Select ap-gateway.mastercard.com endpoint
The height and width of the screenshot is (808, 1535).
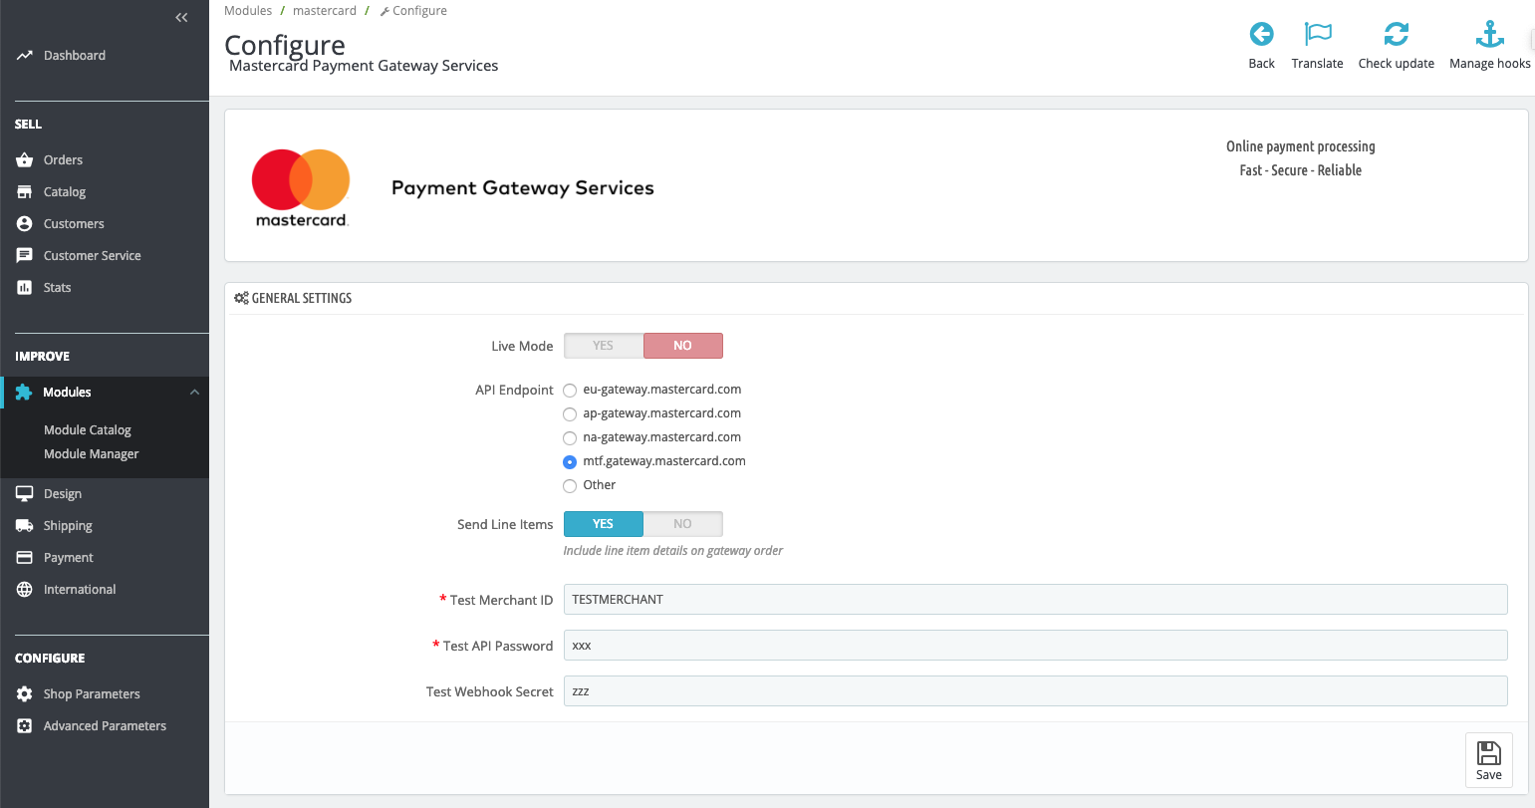(570, 414)
